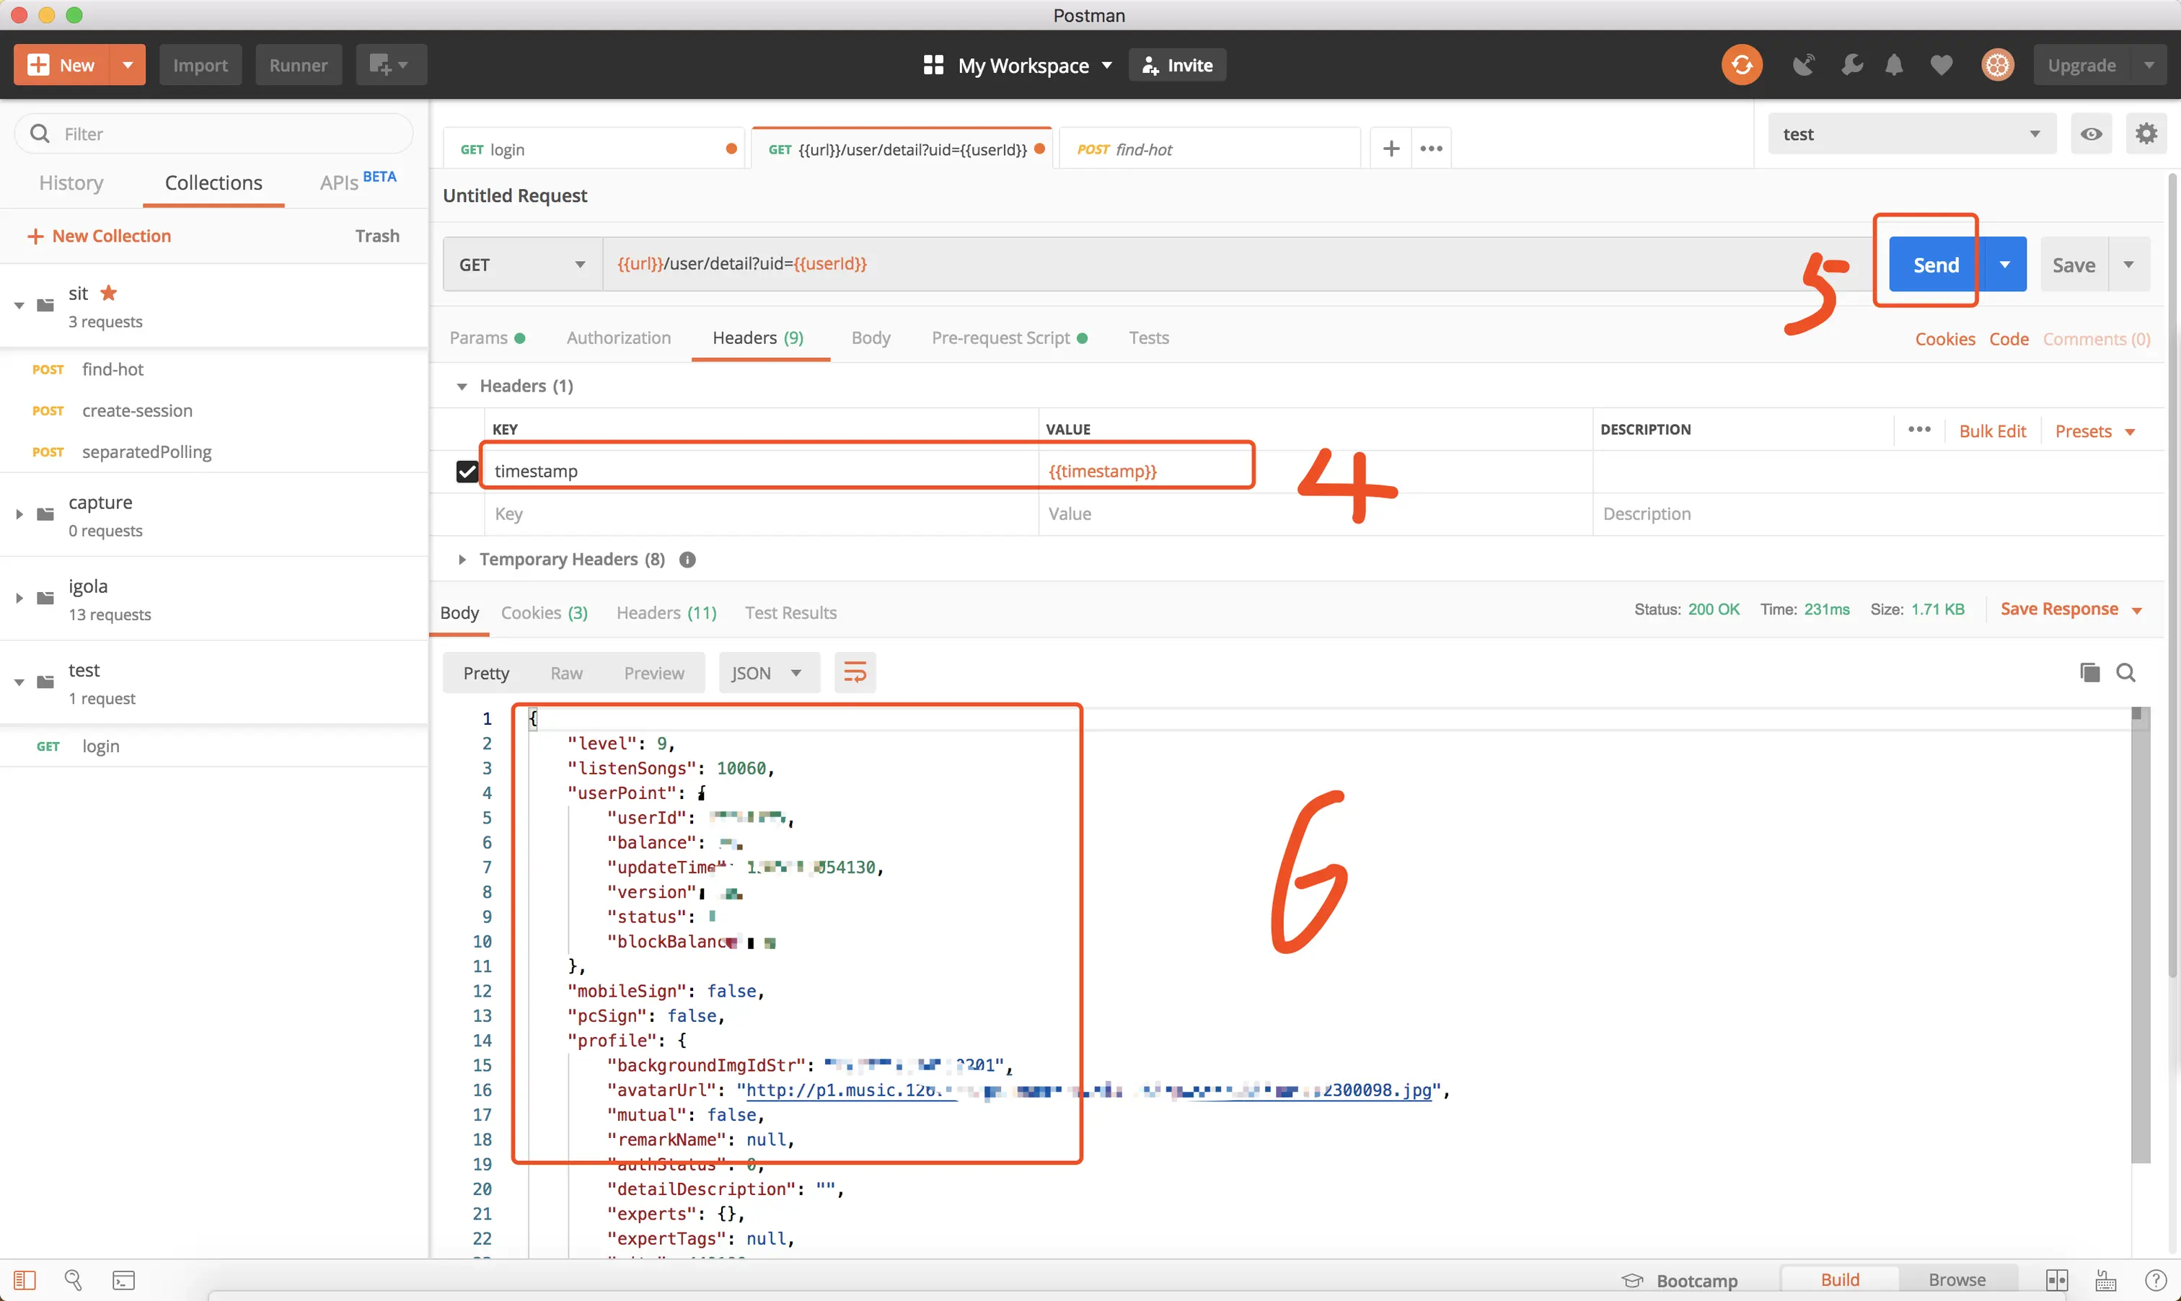Open the GET method dropdown
Viewport: 2181px width, 1301px height.
pos(521,265)
